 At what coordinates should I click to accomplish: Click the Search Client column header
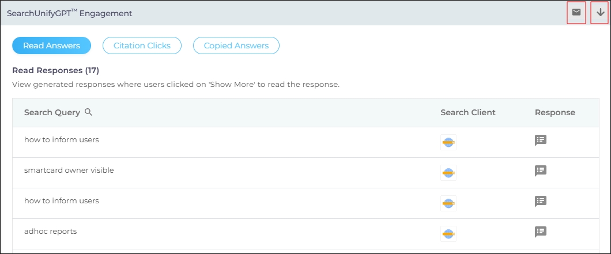point(467,112)
